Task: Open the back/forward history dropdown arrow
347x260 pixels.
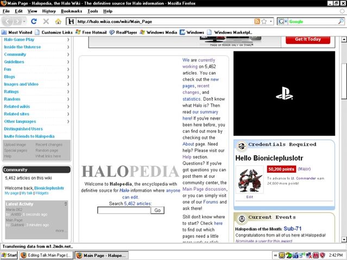Action: tap(24, 22)
